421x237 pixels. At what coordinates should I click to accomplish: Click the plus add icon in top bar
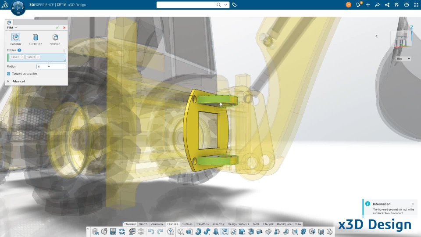coord(368,5)
